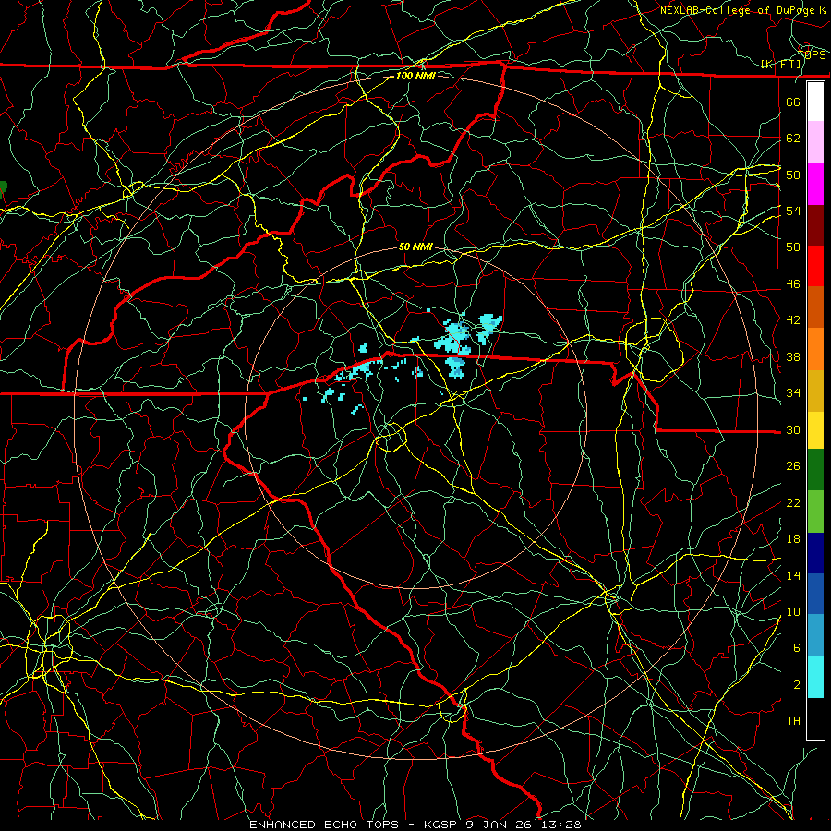Click the "K FT" units label
Screen dimensions: 831x831
(782, 65)
